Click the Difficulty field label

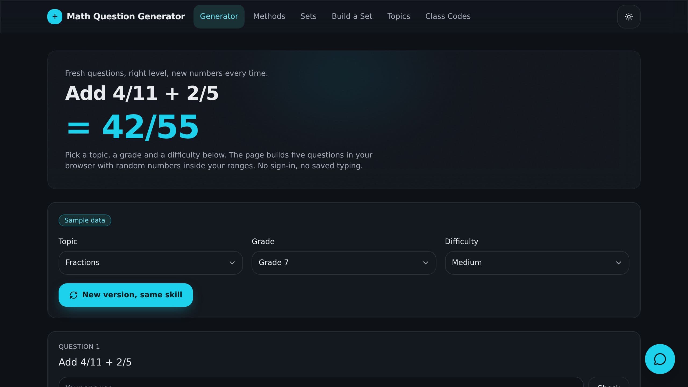(461, 241)
